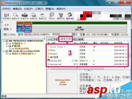The height and width of the screenshot is (99, 132).
Task: Select HD0 WDC disk in tree
Action: point(26,41)
